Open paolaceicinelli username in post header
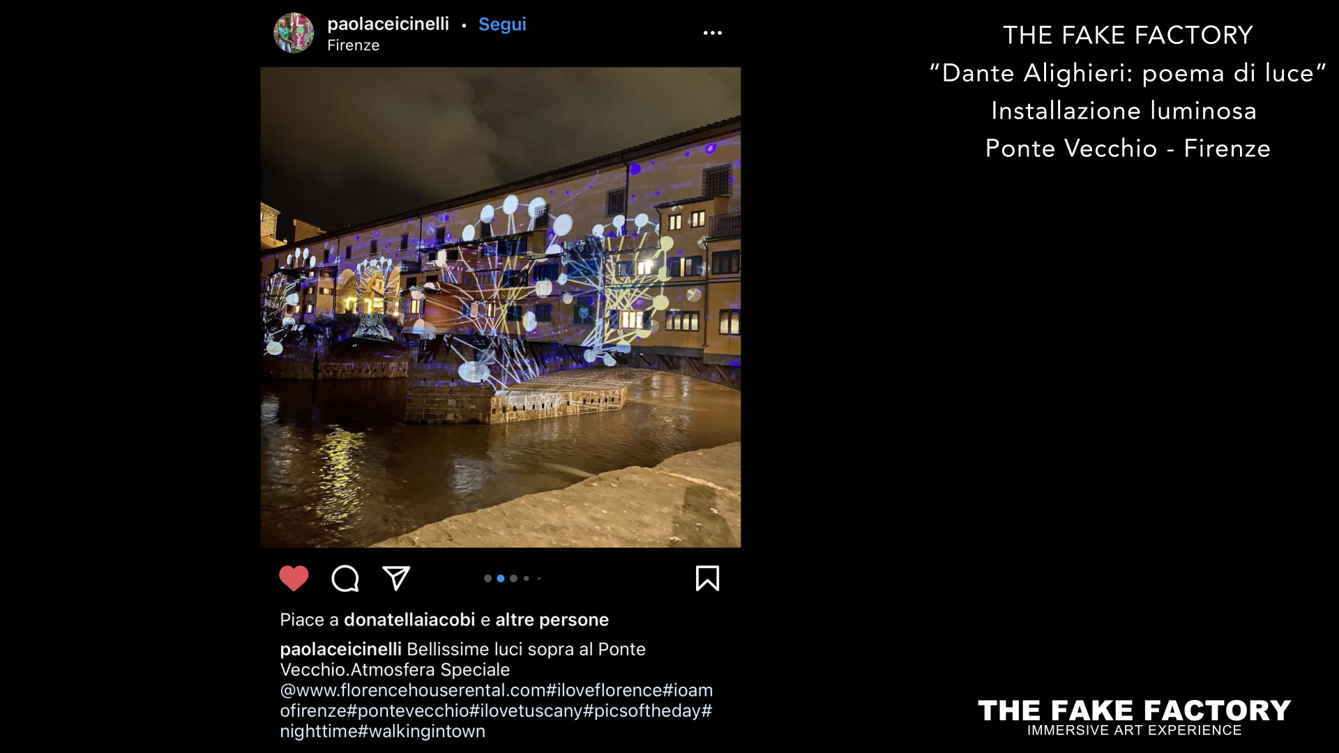Viewport: 1339px width, 753px height. 388,24
